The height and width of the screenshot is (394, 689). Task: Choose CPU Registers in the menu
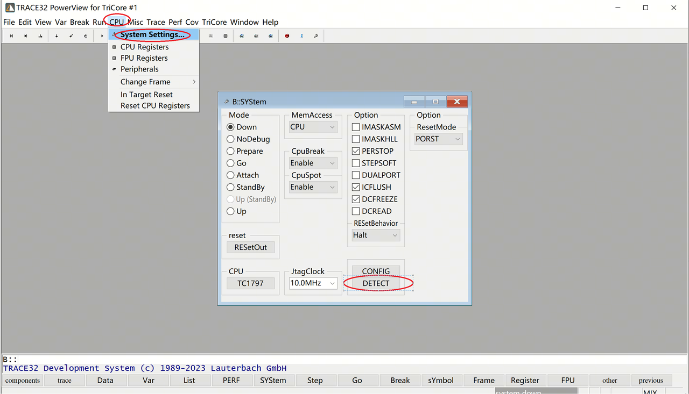pyautogui.click(x=153, y=47)
